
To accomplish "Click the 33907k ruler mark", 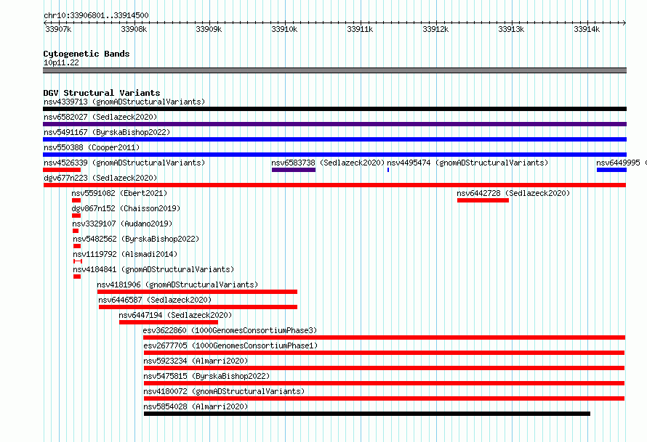I will (58, 29).
